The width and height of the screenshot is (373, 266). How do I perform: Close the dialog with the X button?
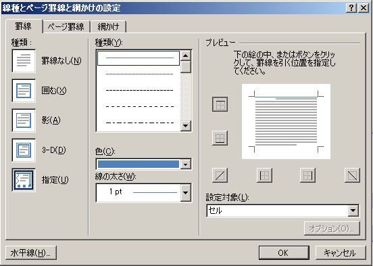364,8
